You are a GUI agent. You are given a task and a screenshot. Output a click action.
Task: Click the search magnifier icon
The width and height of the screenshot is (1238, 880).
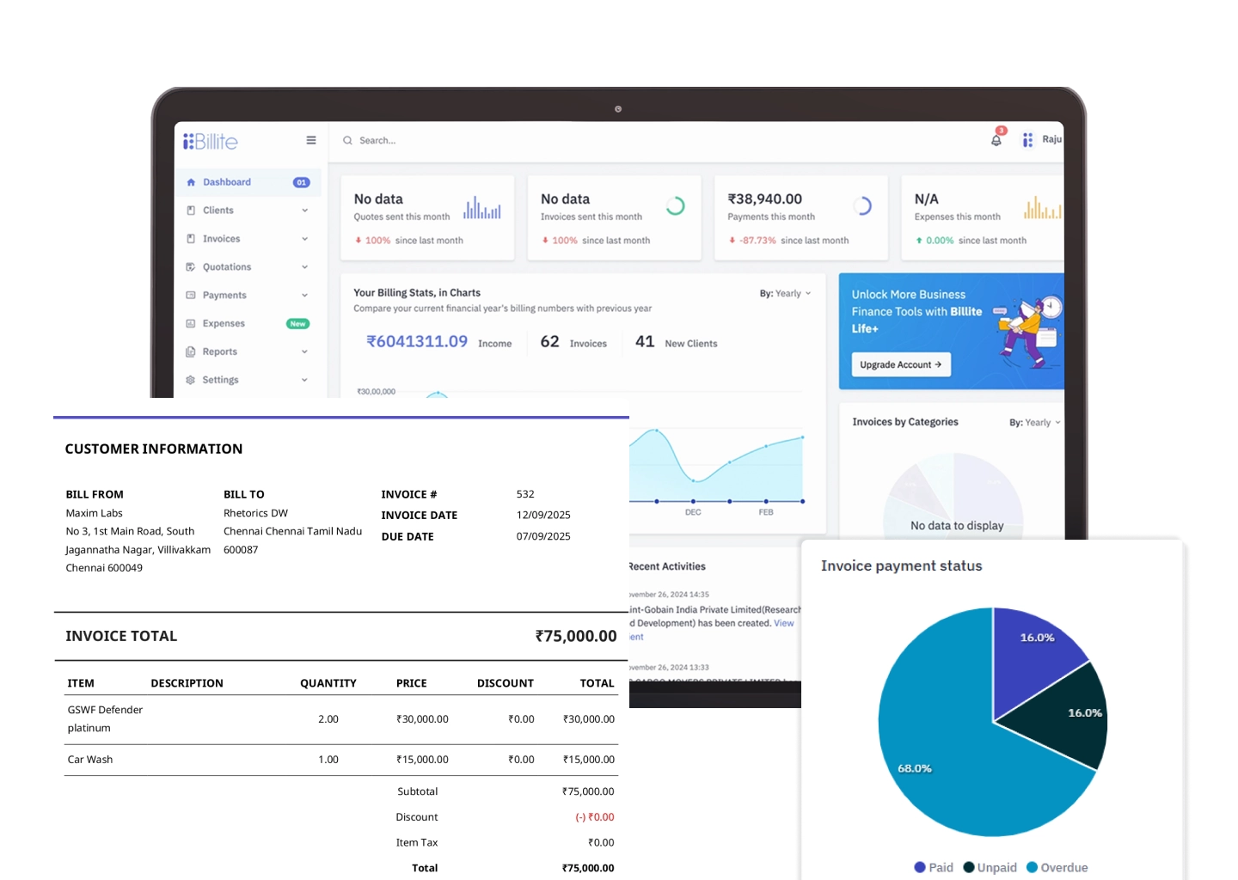348,140
